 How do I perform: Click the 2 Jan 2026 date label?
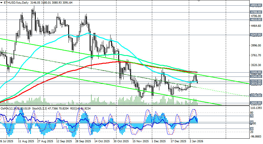pyautogui.click(x=196, y=141)
